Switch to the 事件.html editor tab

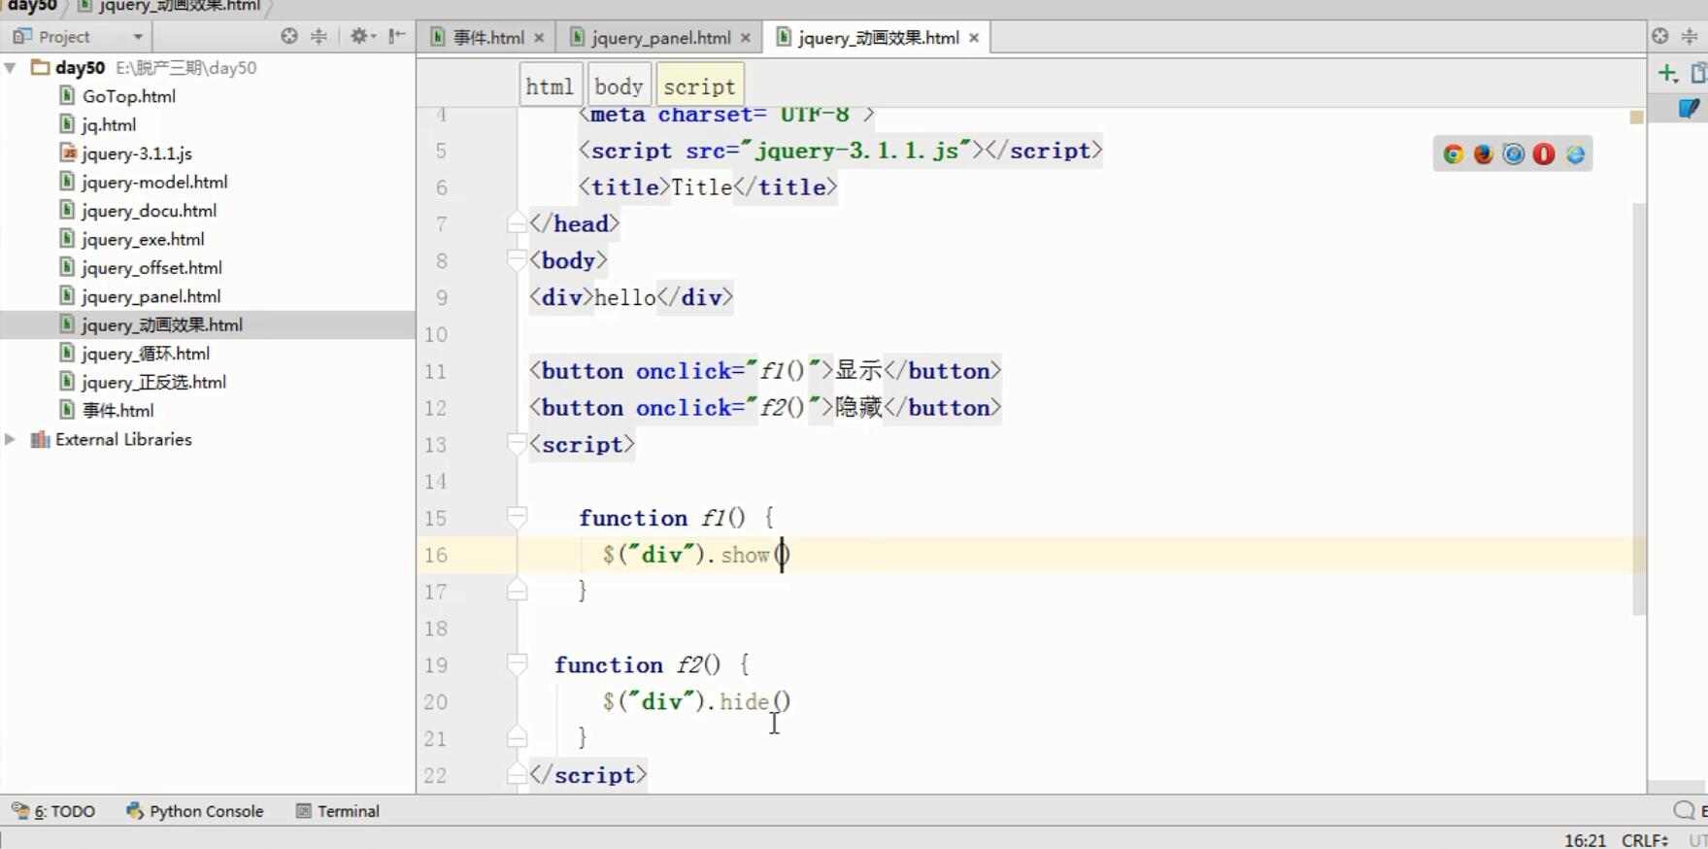point(488,38)
